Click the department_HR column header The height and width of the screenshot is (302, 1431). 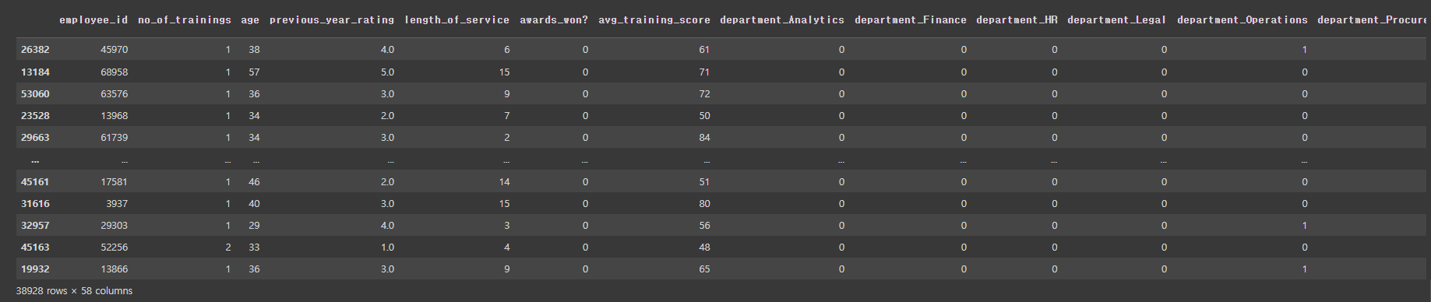(1017, 19)
